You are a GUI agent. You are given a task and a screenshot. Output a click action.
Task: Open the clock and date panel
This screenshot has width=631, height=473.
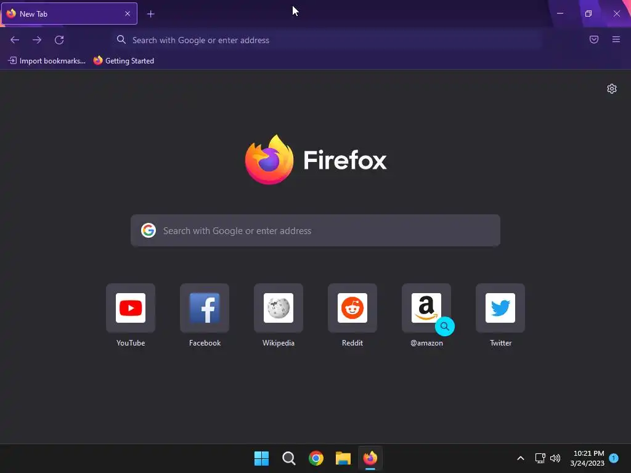click(x=587, y=458)
